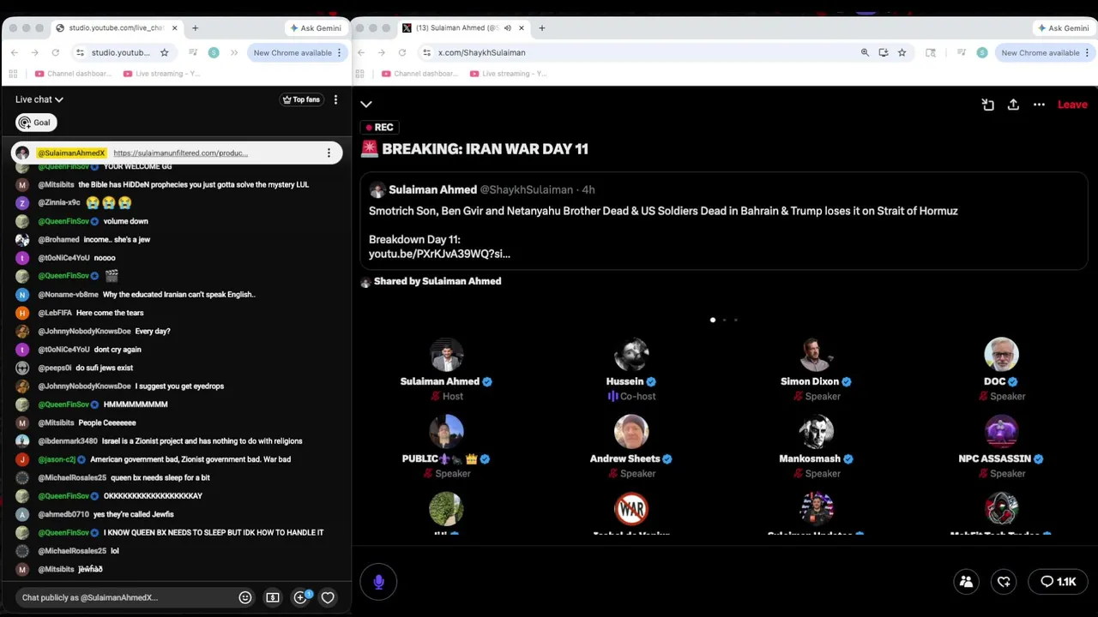Mute audio on Sulaiman Ahmed tab
Screen dimensions: 1098x617
(x=507, y=27)
